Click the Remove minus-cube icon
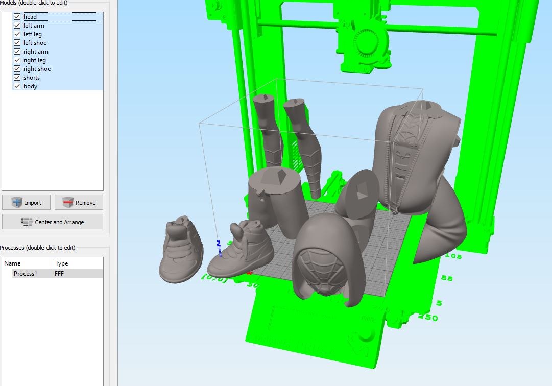 tap(67, 202)
